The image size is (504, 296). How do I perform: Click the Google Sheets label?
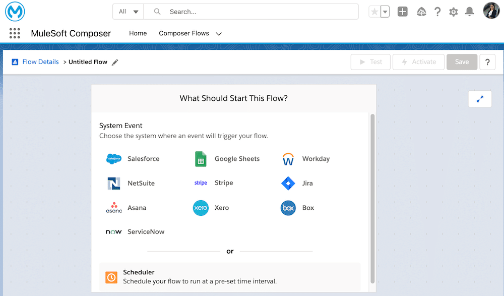pyautogui.click(x=237, y=159)
